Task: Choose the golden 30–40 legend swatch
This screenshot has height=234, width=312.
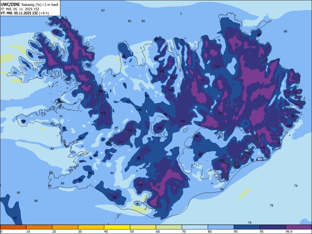Action: pos(91,227)
